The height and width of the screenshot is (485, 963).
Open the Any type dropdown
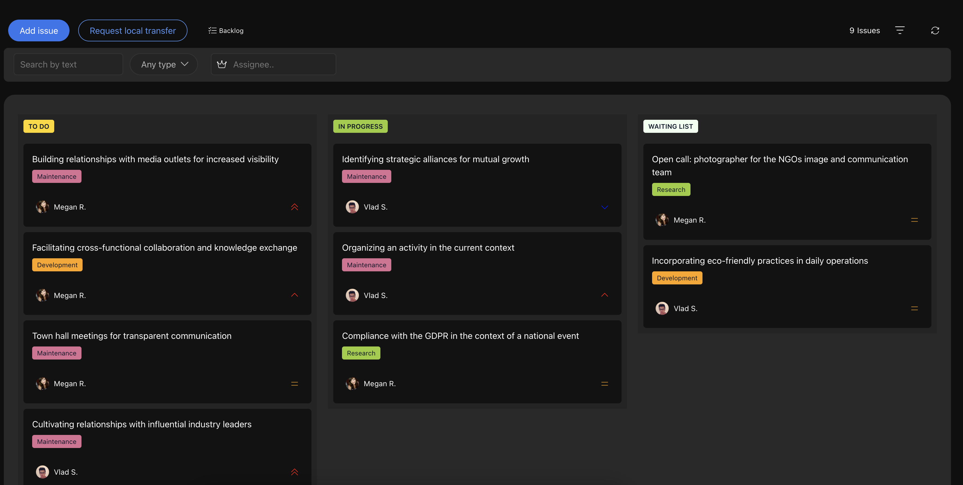pyautogui.click(x=164, y=64)
